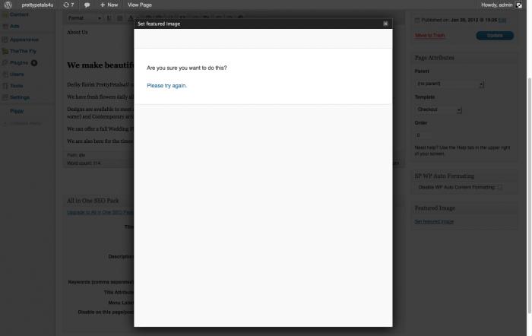Click the Collapse menu arrow

pyautogui.click(x=5, y=123)
